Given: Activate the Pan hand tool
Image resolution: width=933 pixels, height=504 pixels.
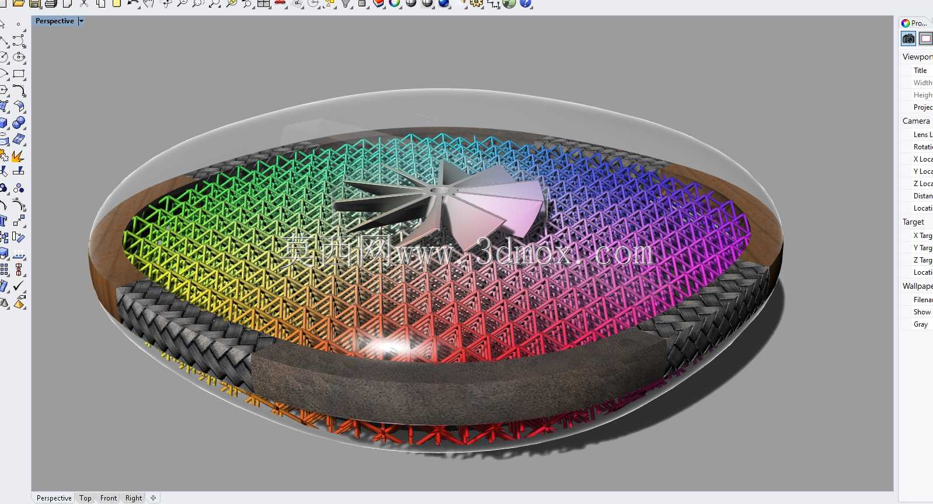Looking at the screenshot, I should click(x=149, y=3).
